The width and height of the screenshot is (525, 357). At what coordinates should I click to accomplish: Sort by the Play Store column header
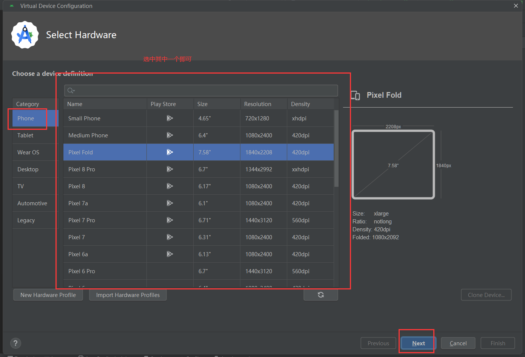tap(170, 104)
